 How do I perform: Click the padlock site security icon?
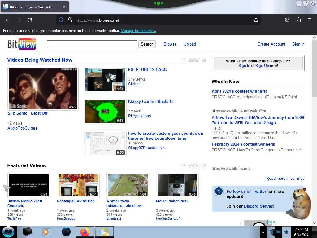point(70,20)
